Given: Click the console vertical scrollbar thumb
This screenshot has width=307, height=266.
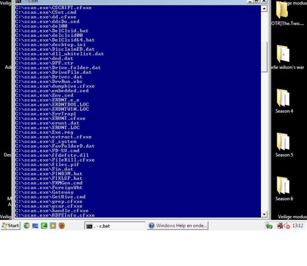Looking at the screenshot, I should click(x=264, y=57).
